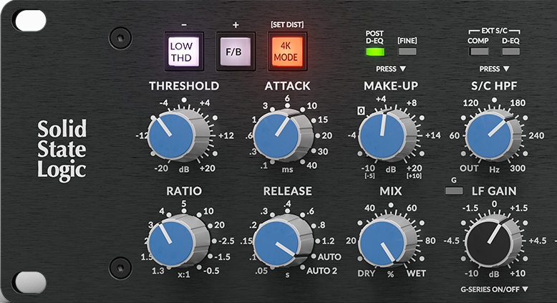This screenshot has width=557, height=303.
Task: Enable the FINE indicator switch
Action: tap(407, 52)
